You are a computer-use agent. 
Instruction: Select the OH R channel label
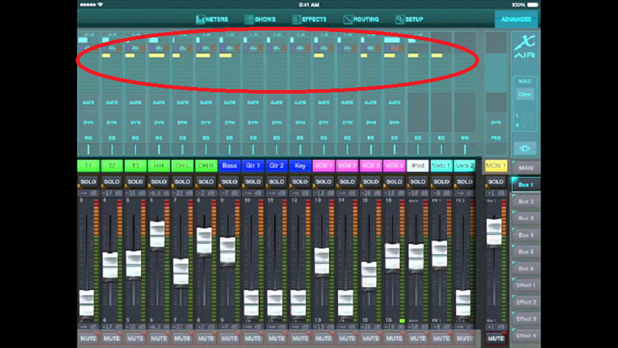[206, 166]
